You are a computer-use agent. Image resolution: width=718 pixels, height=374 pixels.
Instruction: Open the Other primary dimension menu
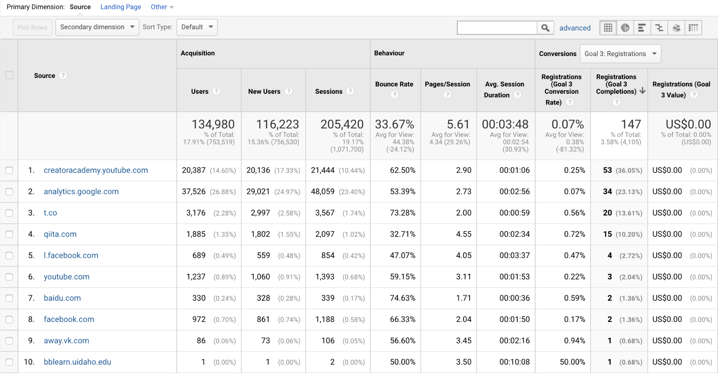point(162,7)
